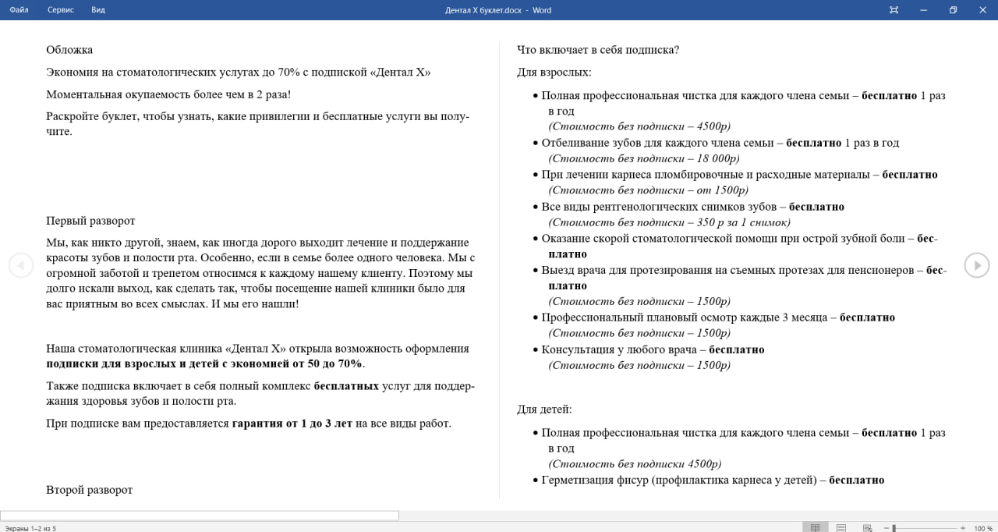The width and height of the screenshot is (998, 532).
Task: Click the Отбеливание зубов bullet item
Action: click(720, 143)
